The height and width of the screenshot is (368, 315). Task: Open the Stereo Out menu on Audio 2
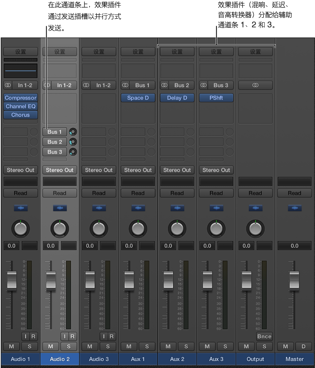coord(59,170)
